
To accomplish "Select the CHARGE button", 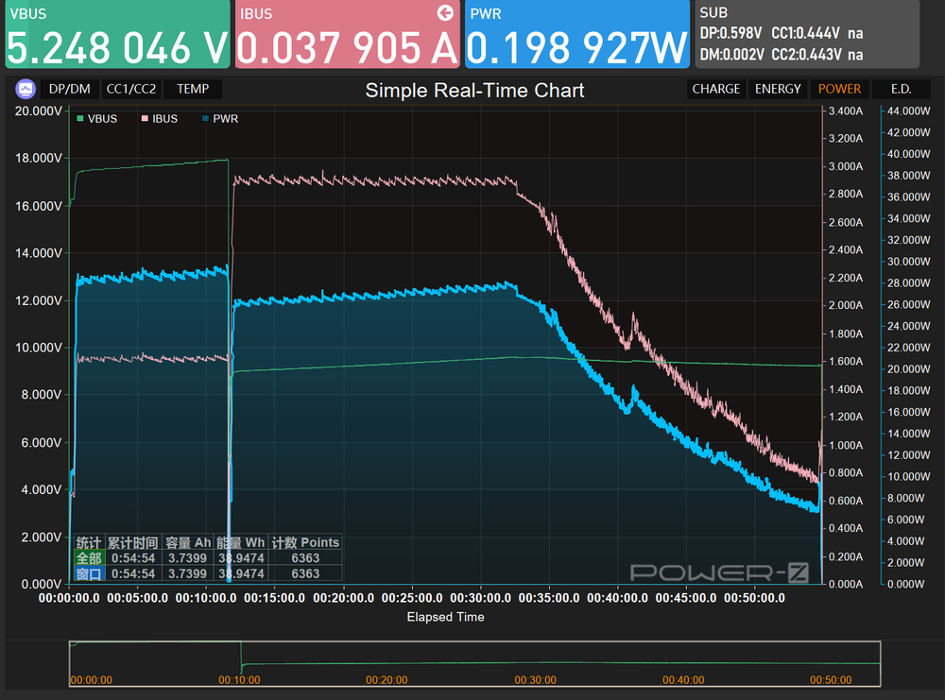I will [716, 89].
